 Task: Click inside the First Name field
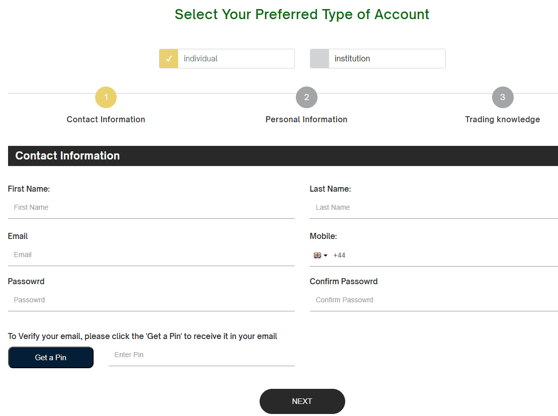click(151, 207)
